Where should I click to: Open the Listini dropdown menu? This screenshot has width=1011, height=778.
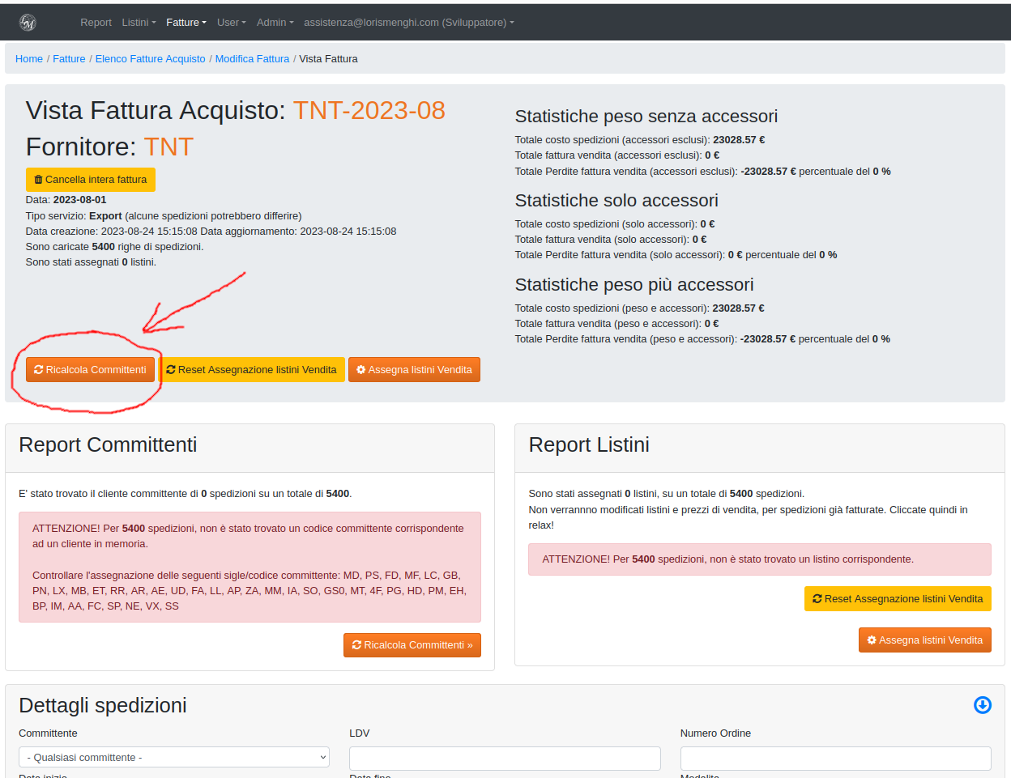(x=139, y=23)
